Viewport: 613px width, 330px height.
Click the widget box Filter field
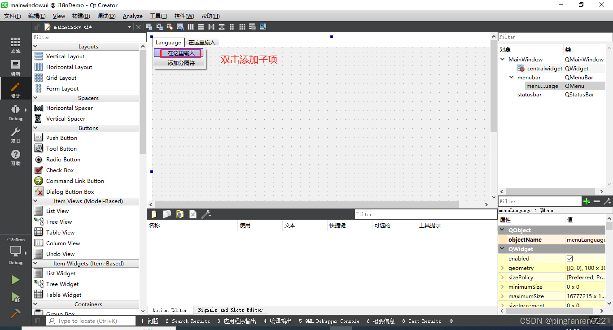pos(89,37)
